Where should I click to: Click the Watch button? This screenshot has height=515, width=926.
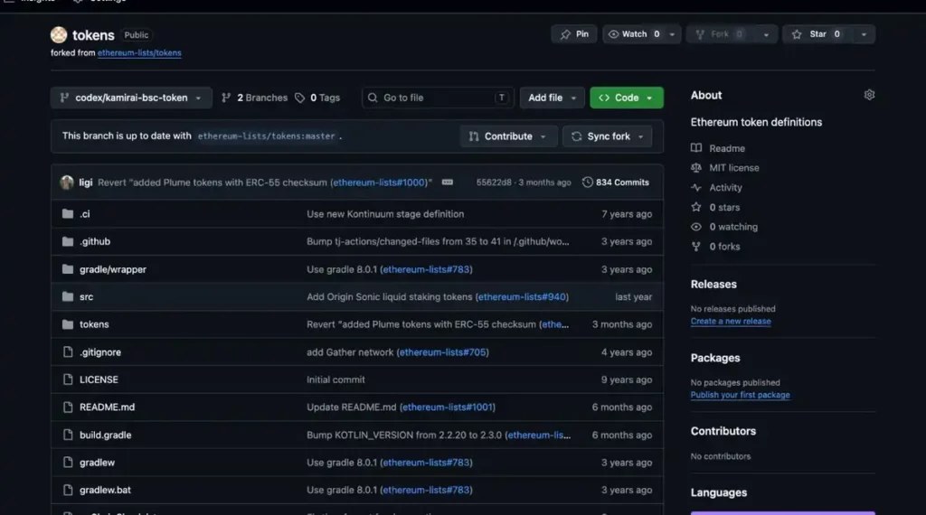coord(634,34)
